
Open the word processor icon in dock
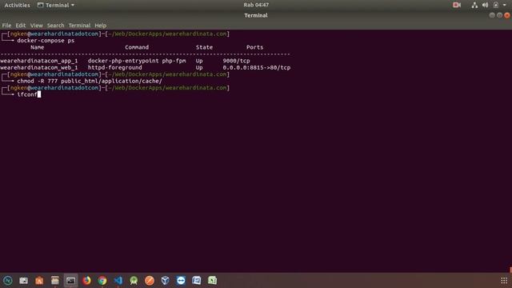pos(197,281)
